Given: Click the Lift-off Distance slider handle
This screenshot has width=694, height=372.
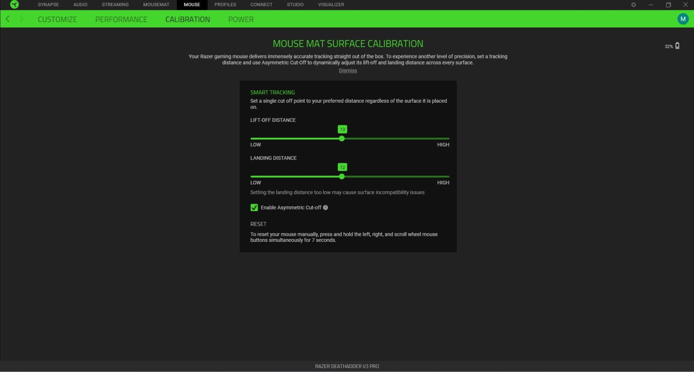Looking at the screenshot, I should [x=342, y=139].
